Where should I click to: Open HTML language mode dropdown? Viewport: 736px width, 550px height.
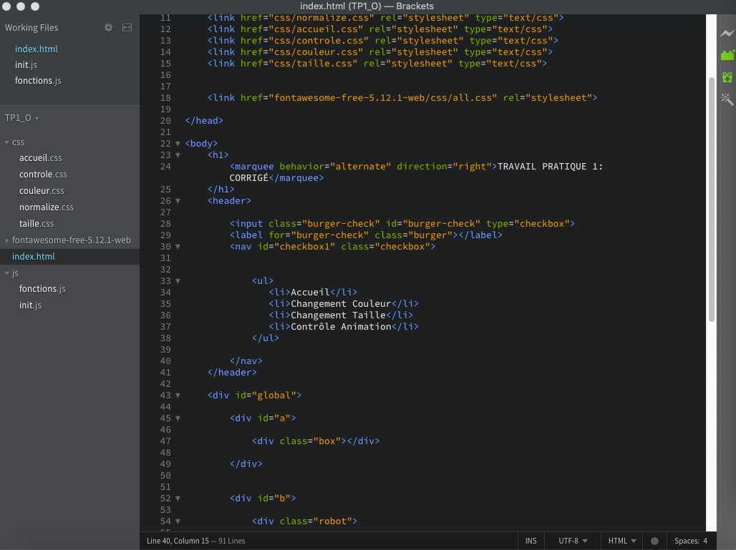(622, 541)
